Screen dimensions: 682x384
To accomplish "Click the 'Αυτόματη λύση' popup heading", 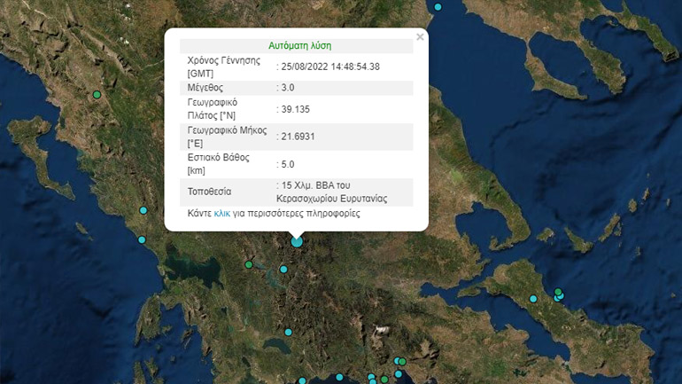I will [299, 46].
